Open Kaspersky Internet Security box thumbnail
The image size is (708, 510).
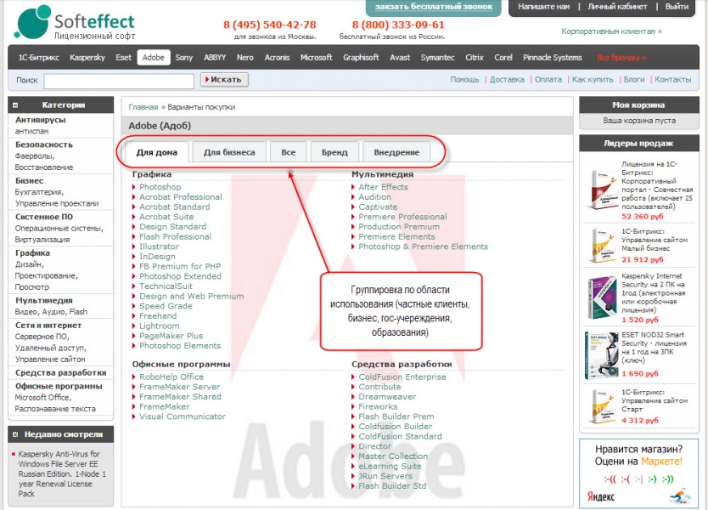[x=603, y=298]
